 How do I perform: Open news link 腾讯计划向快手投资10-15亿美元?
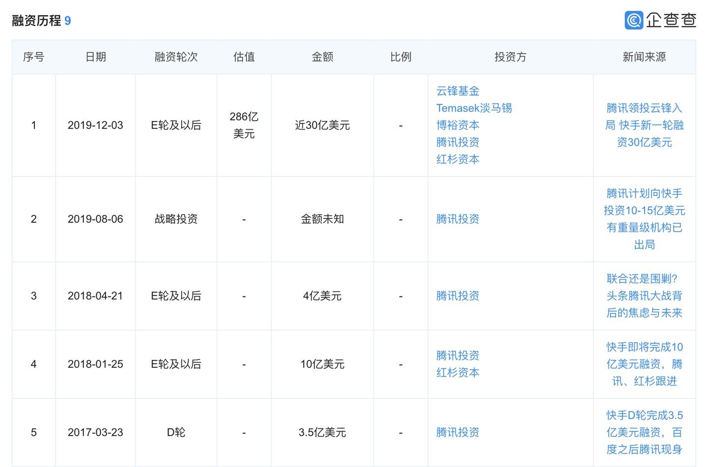[644, 219]
